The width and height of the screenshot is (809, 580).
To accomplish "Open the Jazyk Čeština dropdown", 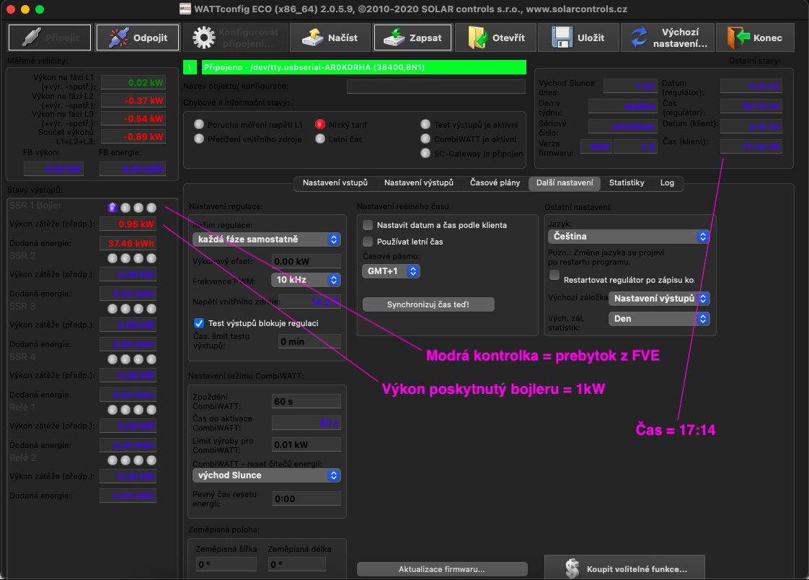I will [x=629, y=237].
